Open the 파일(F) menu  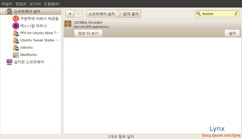click(x=7, y=4)
